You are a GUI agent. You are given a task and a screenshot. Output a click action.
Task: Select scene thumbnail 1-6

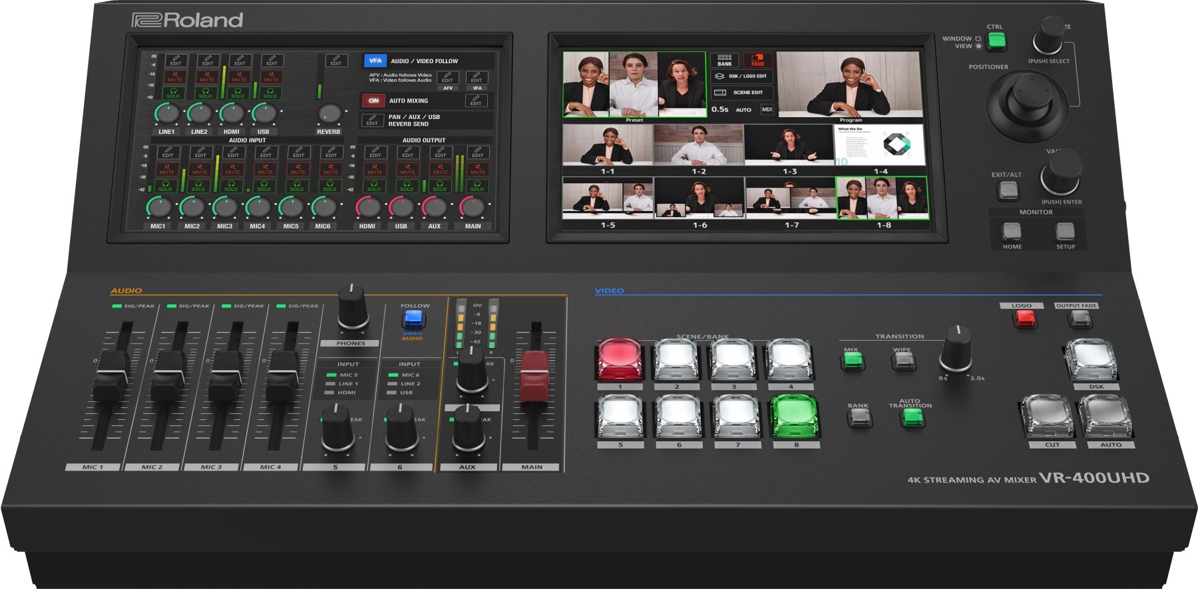(699, 198)
